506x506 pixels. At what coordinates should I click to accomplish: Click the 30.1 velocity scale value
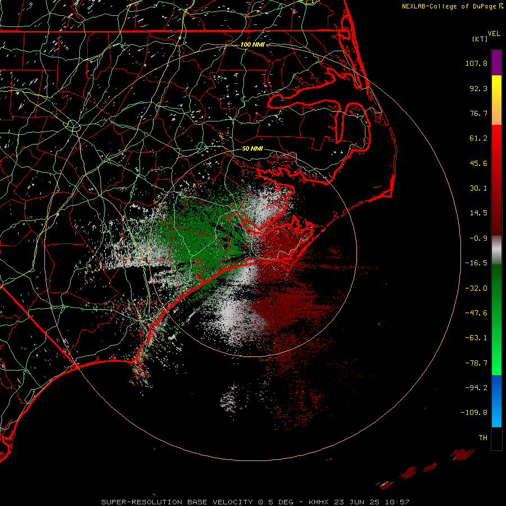(x=478, y=188)
